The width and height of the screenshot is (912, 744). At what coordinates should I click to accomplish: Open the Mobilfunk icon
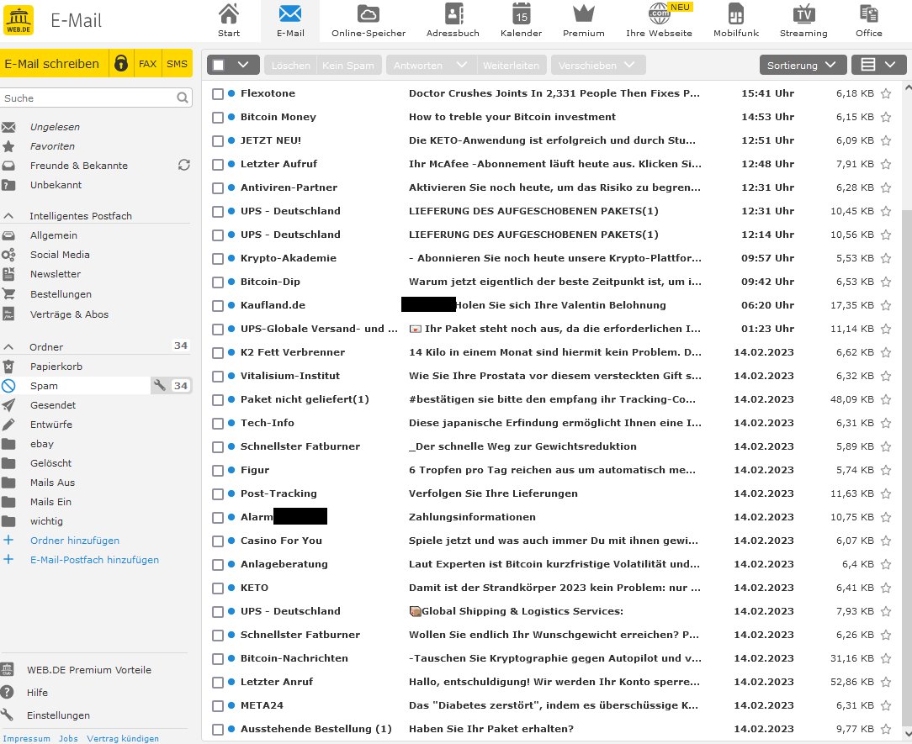coord(736,14)
